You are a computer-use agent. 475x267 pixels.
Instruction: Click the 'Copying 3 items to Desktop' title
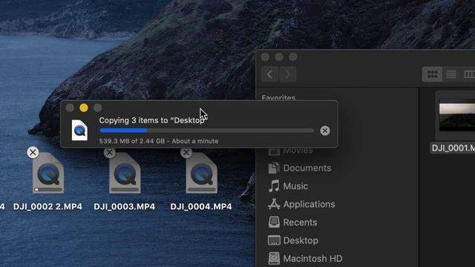[x=154, y=120]
